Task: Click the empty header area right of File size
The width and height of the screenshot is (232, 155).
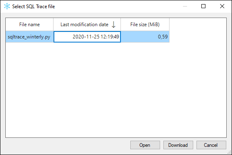Action: [x=198, y=25]
